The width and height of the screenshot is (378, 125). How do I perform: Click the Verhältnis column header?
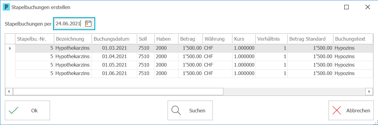(271, 39)
